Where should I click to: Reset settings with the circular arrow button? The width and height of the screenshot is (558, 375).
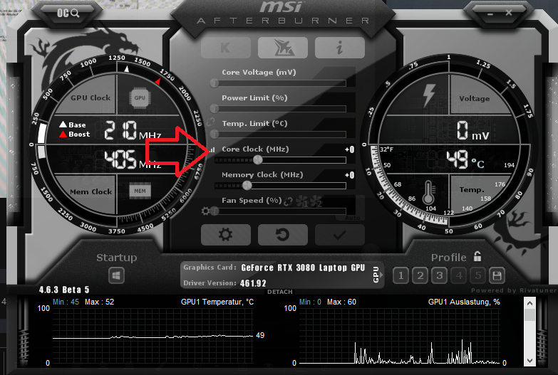pos(282,234)
